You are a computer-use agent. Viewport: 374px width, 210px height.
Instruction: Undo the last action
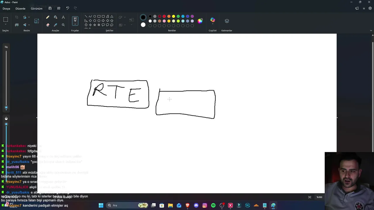click(67, 8)
